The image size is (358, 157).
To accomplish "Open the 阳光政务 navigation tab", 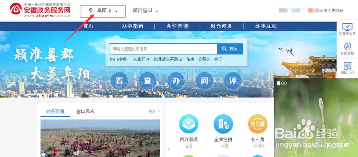I will point(222,26).
